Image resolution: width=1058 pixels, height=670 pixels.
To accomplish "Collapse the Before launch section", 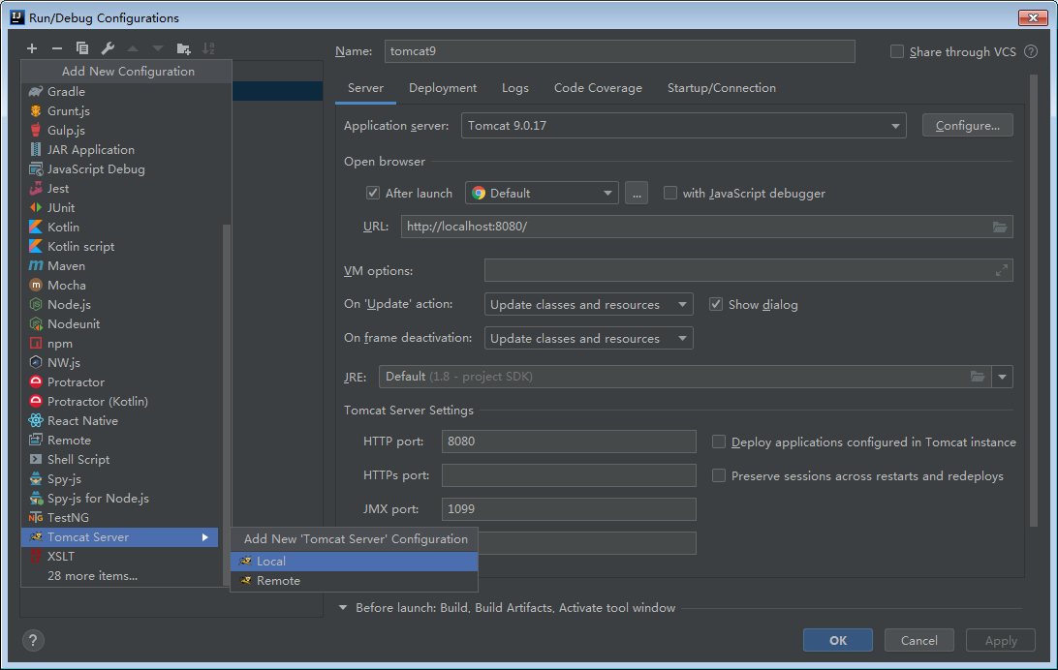I will [343, 608].
